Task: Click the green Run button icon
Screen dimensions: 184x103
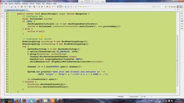Action: pos(30,7)
